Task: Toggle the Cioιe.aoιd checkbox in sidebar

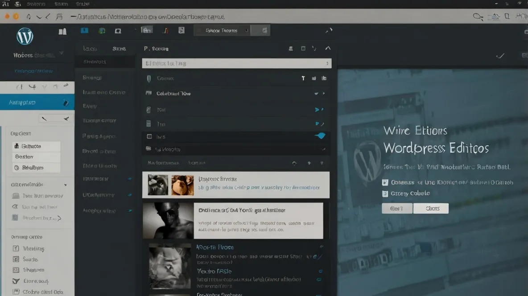Action: 16,281
